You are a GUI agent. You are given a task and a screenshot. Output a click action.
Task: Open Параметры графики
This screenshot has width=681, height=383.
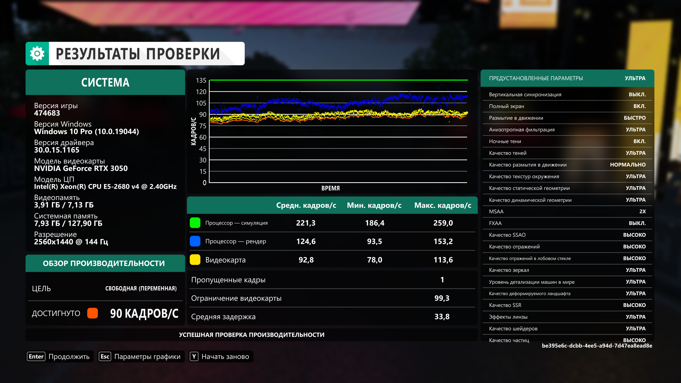tap(147, 357)
